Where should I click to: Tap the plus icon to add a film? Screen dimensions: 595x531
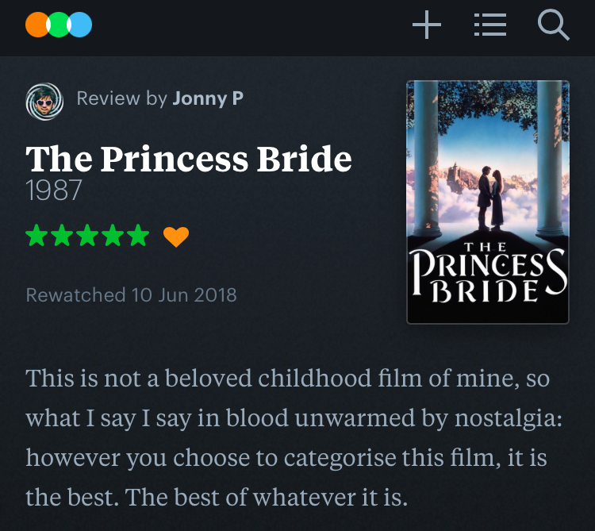pos(427,26)
